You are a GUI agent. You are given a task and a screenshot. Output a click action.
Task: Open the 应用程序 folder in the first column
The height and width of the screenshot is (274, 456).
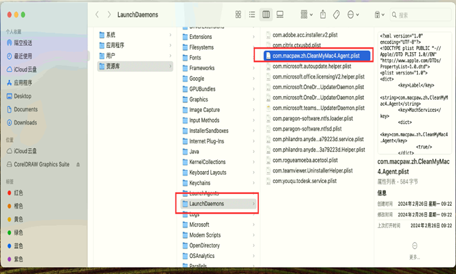pos(135,45)
